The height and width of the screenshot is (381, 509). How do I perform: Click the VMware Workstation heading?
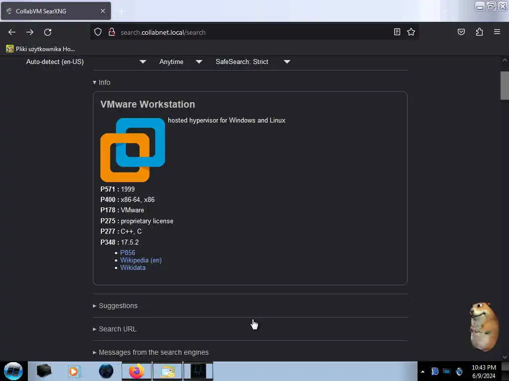(148, 104)
